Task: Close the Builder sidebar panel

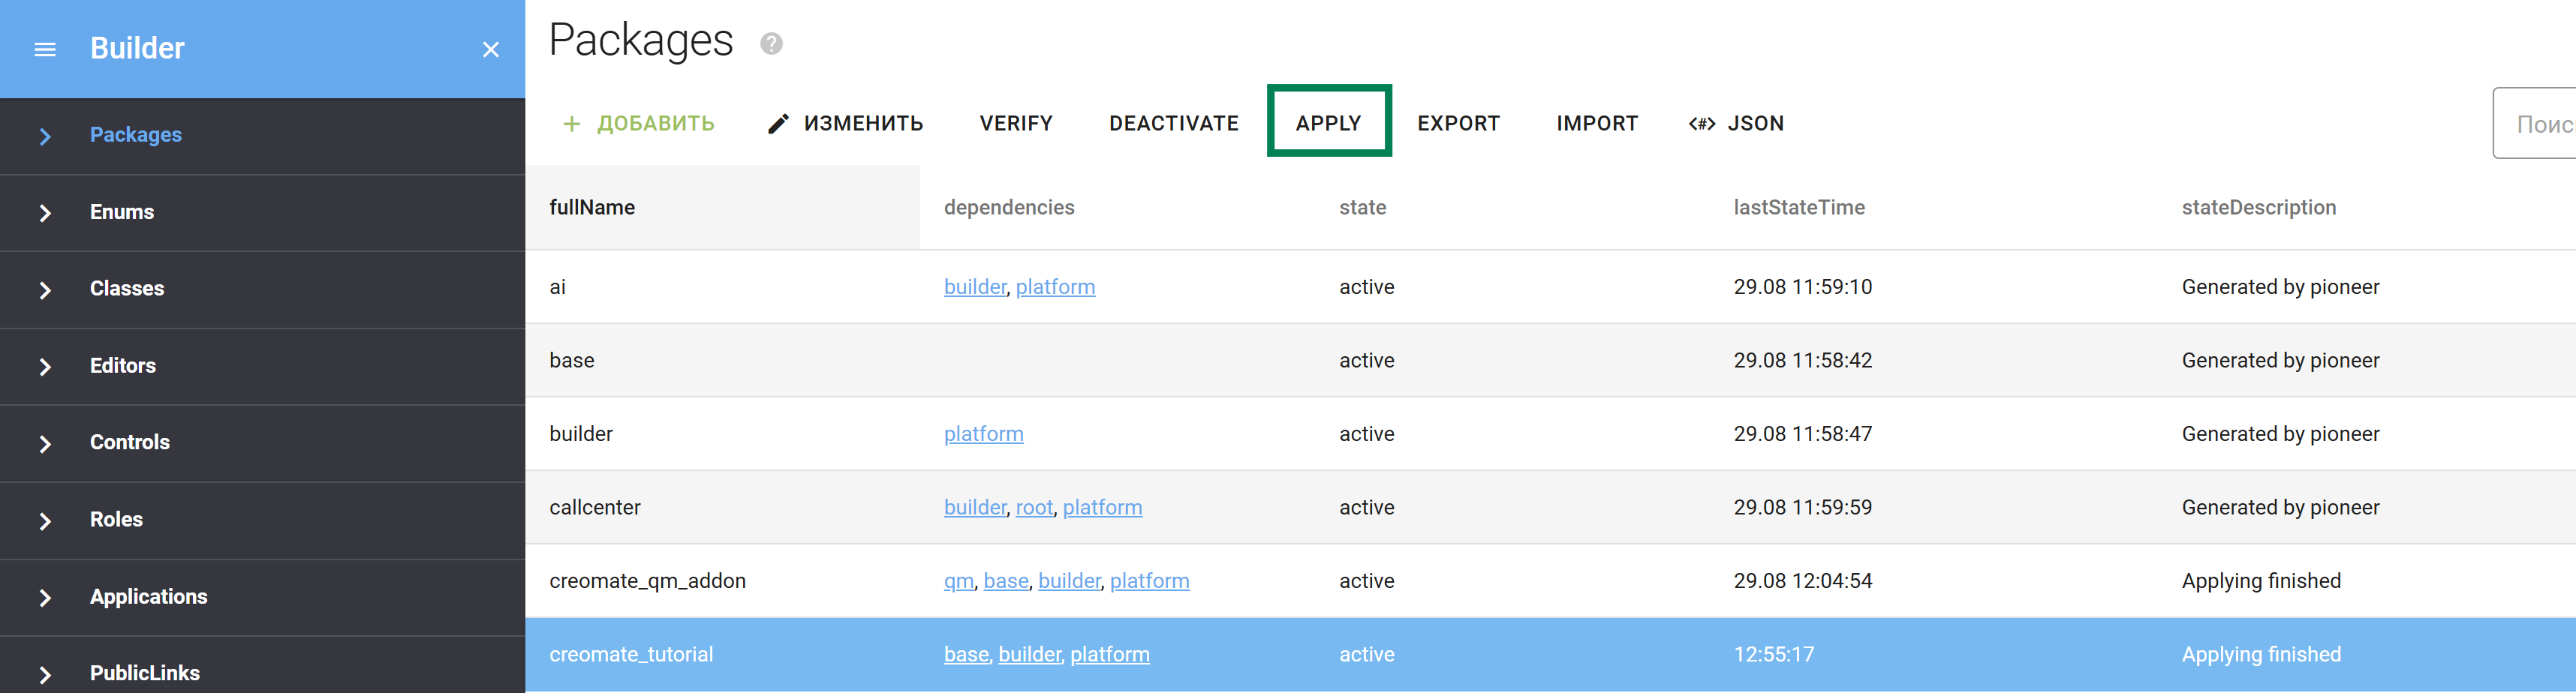Action: click(490, 49)
